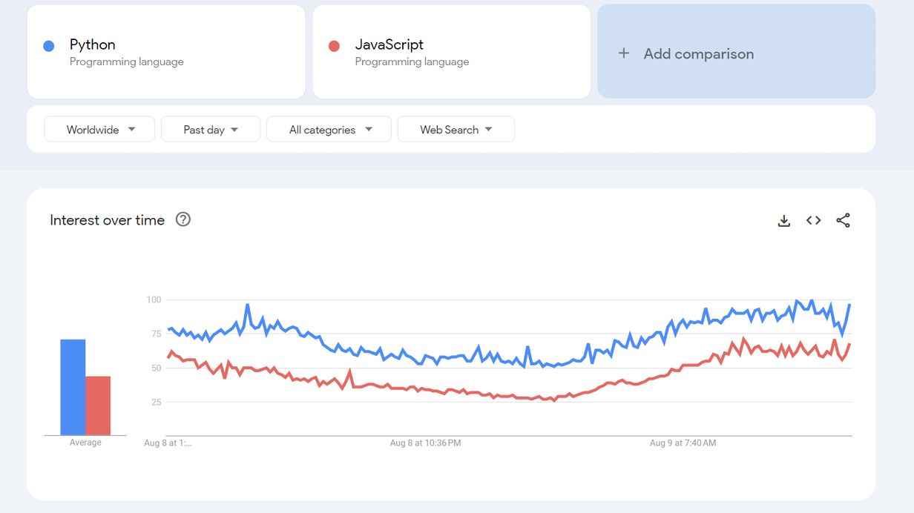The height and width of the screenshot is (513, 914).
Task: Click the blue Python average bar
Action: [73, 387]
